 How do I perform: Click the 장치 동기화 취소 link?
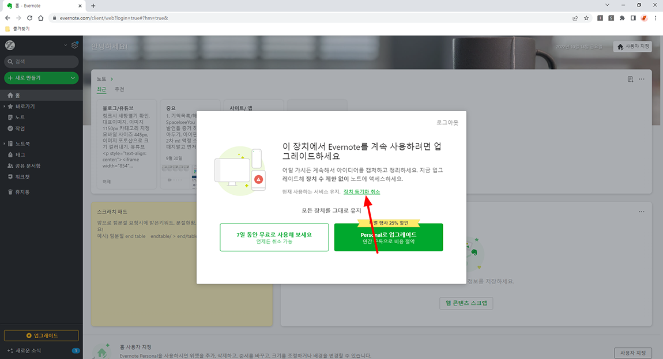pyautogui.click(x=361, y=192)
